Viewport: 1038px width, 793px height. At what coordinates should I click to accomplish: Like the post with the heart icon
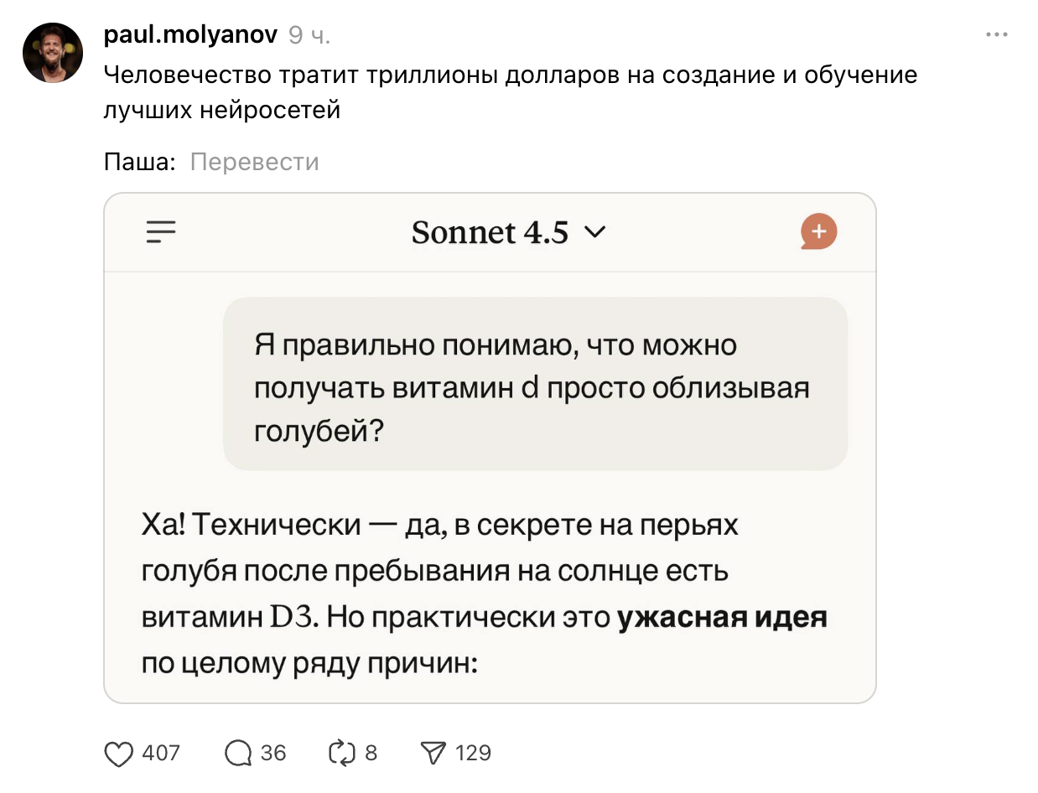pos(119,754)
